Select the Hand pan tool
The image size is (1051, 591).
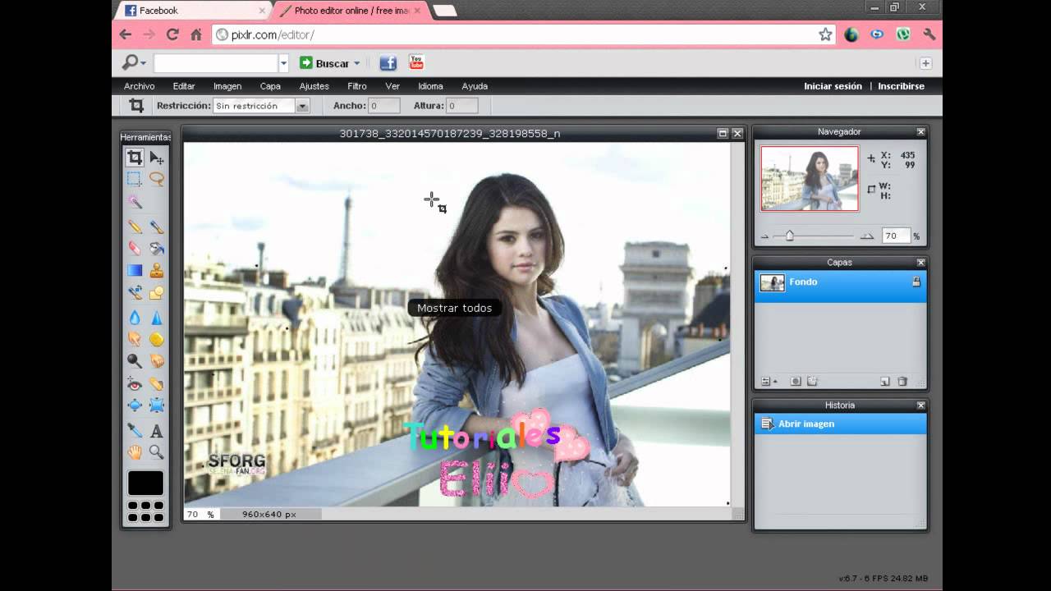click(135, 452)
